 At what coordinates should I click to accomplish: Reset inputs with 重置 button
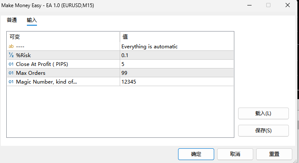[x=274, y=154]
